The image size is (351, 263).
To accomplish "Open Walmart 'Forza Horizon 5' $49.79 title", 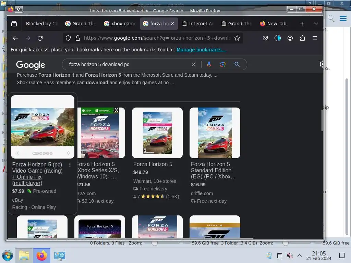I will pyautogui.click(x=153, y=164).
